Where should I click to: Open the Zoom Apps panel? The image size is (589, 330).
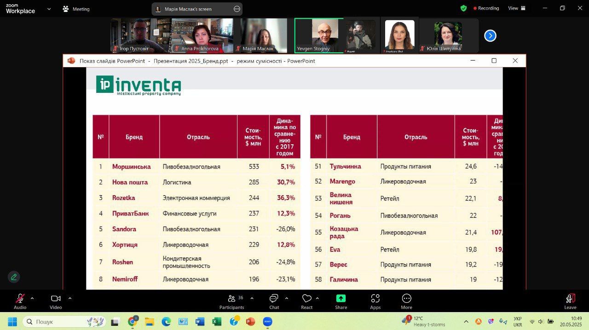coord(375,302)
